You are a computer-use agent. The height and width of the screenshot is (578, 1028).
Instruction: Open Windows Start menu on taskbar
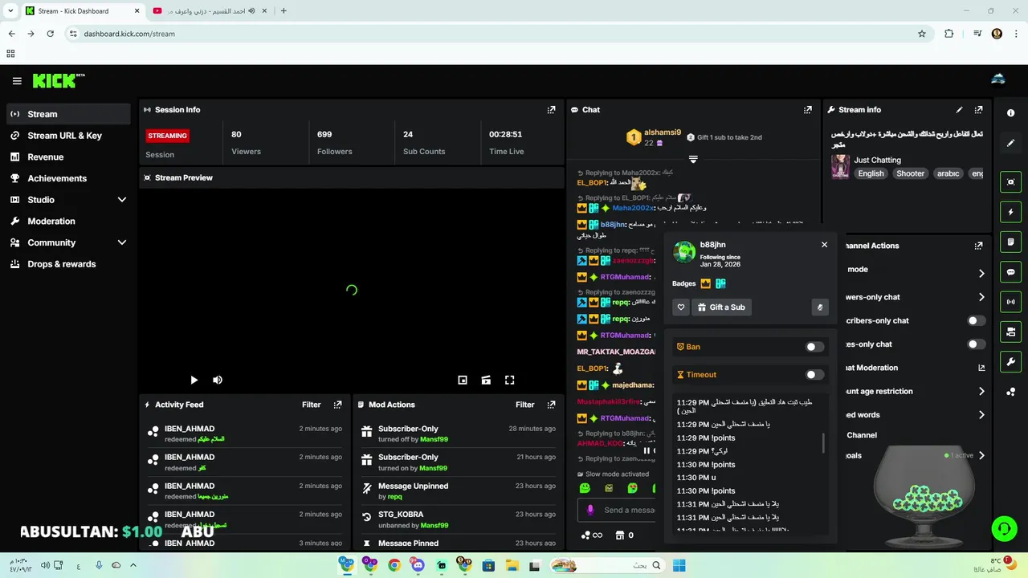pyautogui.click(x=679, y=565)
